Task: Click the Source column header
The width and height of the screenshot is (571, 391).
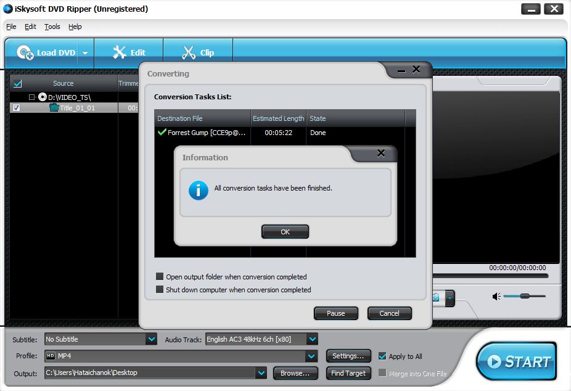Action: point(64,83)
